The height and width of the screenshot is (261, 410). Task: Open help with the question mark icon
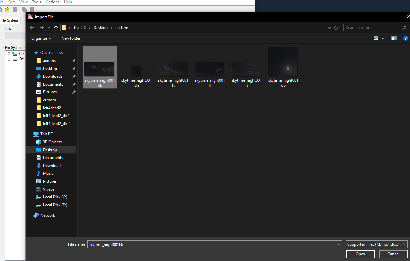click(x=406, y=38)
